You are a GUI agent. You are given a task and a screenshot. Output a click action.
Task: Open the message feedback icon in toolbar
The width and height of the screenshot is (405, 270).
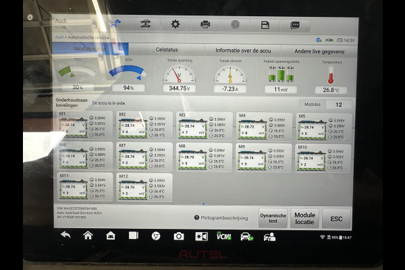[295, 26]
